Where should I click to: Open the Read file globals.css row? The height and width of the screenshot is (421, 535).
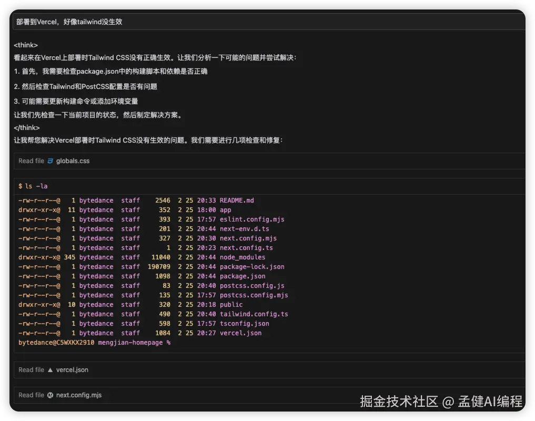click(269, 161)
